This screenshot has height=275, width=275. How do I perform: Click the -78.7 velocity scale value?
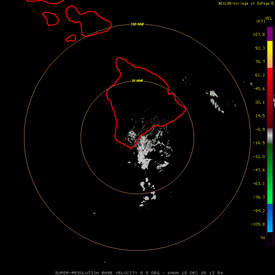[259, 197]
